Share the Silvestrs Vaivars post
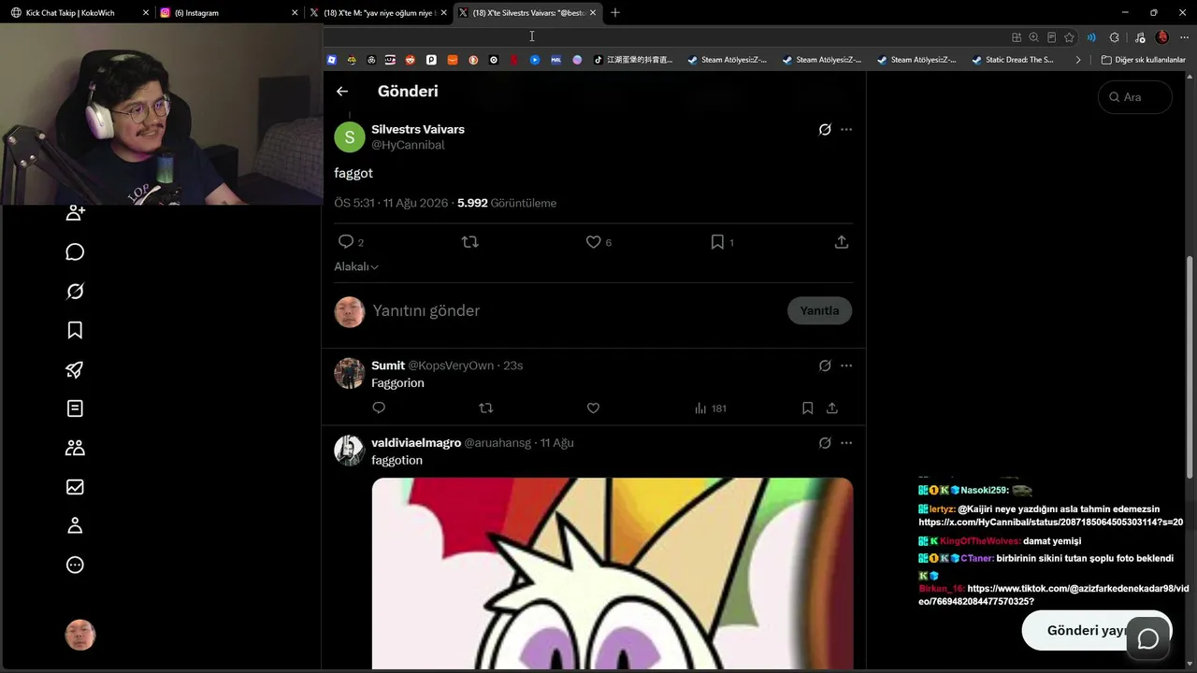 click(x=842, y=242)
